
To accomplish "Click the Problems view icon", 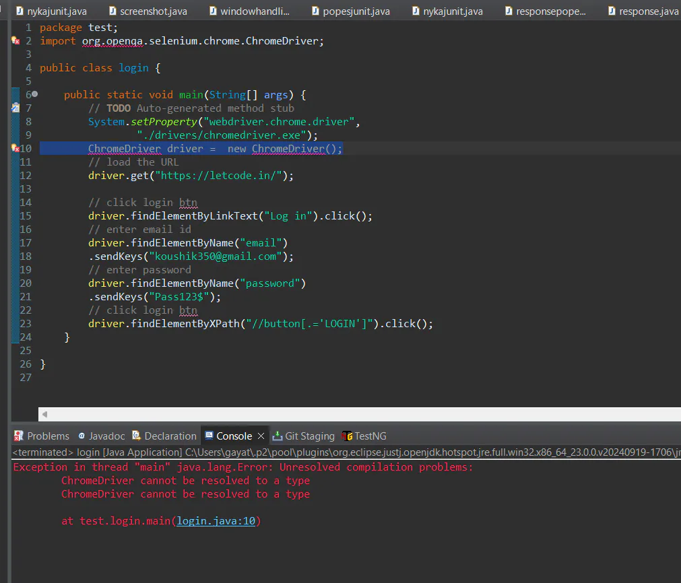I will coord(19,436).
